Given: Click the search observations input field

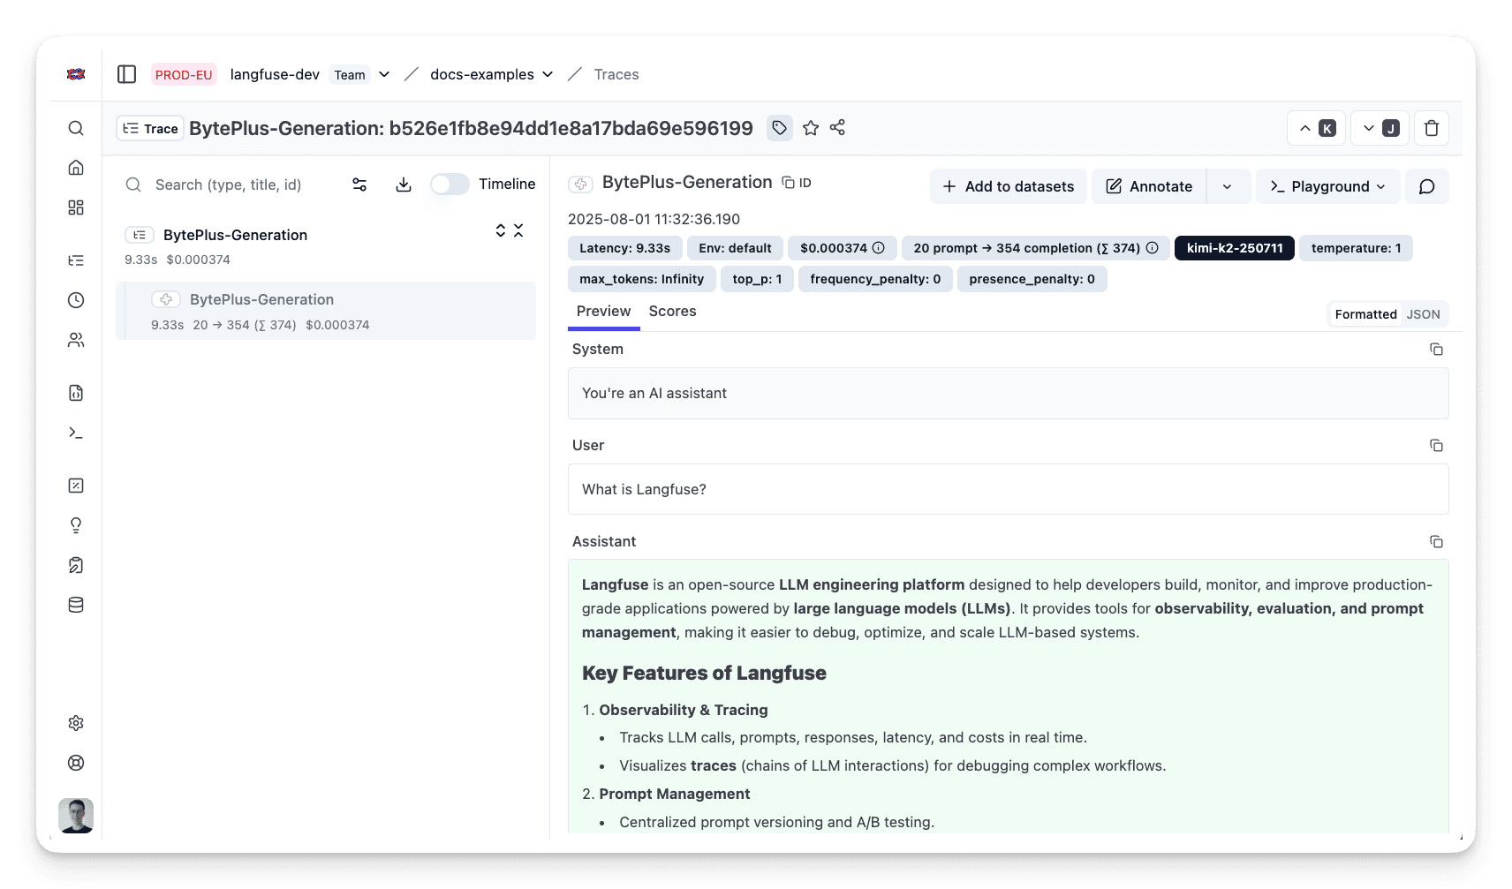Looking at the screenshot, I should point(230,185).
